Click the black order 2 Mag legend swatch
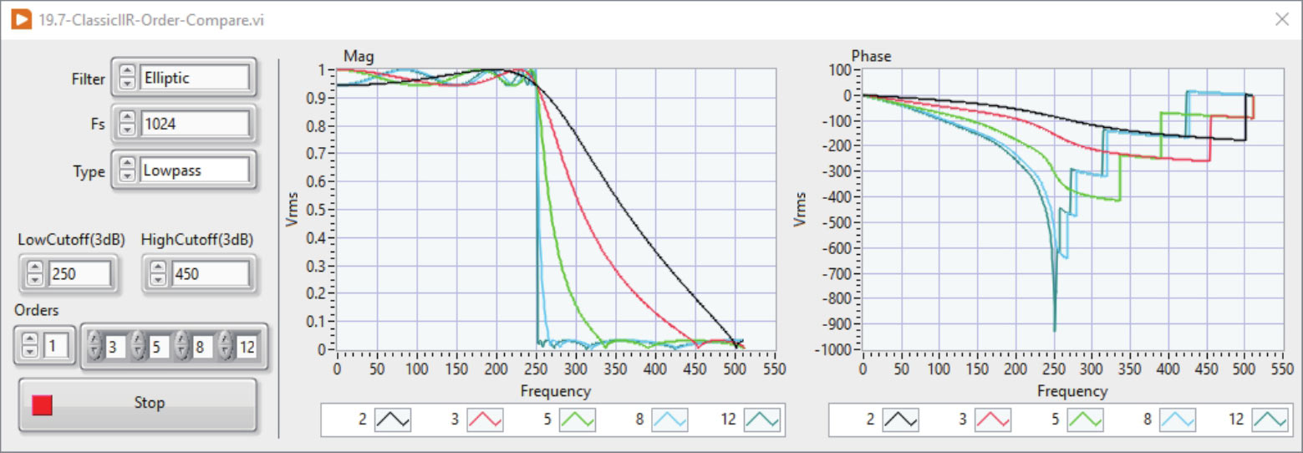This screenshot has width=1303, height=453. pyautogui.click(x=393, y=420)
